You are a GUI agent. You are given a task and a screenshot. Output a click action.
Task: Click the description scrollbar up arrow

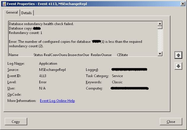point(160,24)
